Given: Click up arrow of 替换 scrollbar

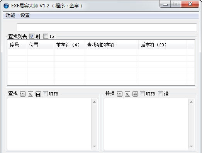Looking at the screenshot, I should click(x=191, y=102).
